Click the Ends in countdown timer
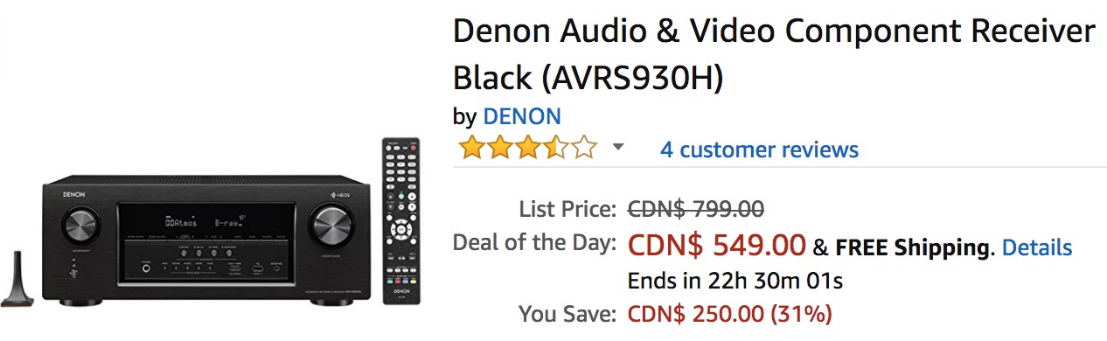Image resolution: width=1107 pixels, height=341 pixels. click(x=735, y=281)
